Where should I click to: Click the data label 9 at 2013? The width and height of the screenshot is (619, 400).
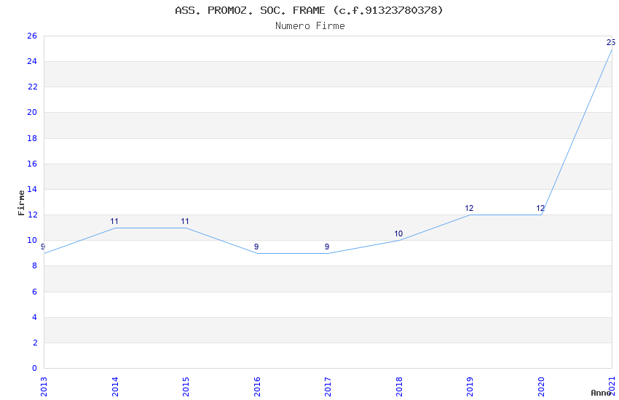(x=43, y=247)
